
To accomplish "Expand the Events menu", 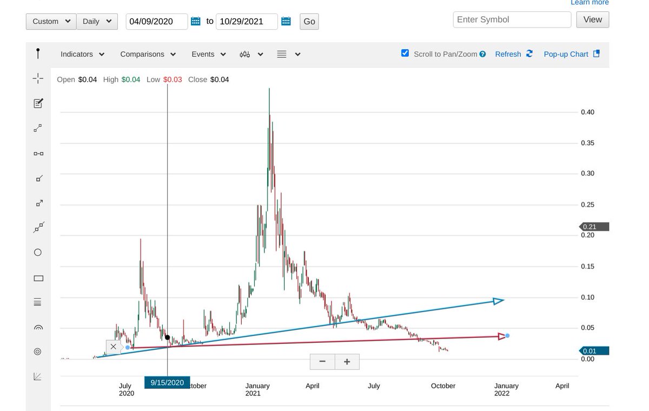I will (x=208, y=54).
